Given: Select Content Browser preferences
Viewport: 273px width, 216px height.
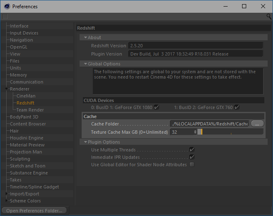Looking at the screenshot, I should coord(28,124).
